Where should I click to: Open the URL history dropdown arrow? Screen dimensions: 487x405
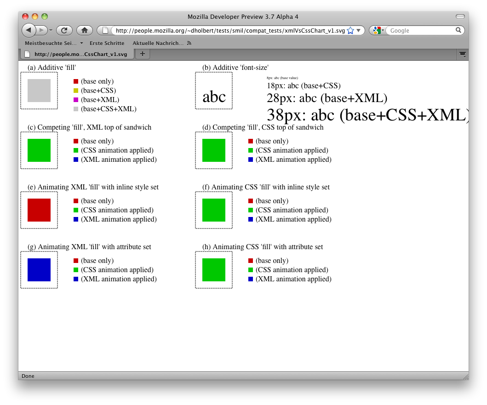(x=358, y=30)
